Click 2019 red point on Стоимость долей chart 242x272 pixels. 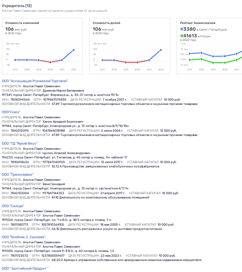(126, 62)
